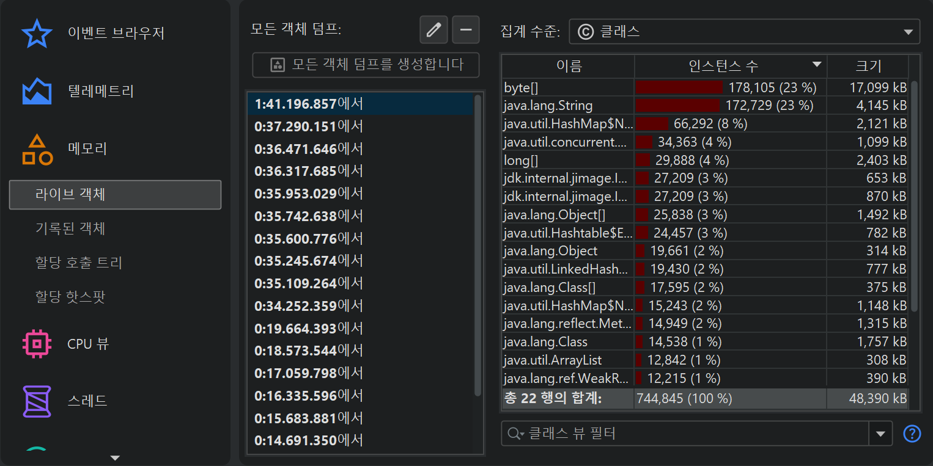The height and width of the screenshot is (466, 933).
Task: Click the pencil edit dump button
Action: [x=433, y=30]
